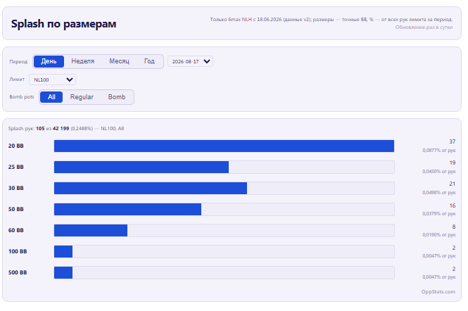Click the Splash по размерам heading

63,24
